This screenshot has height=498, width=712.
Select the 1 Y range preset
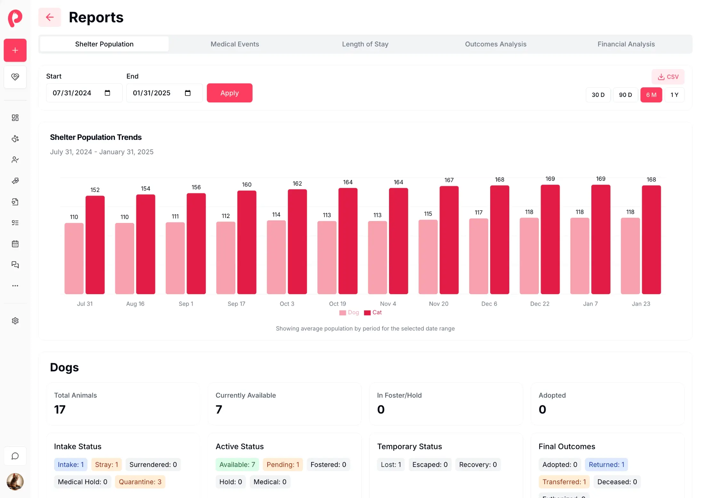pos(674,95)
